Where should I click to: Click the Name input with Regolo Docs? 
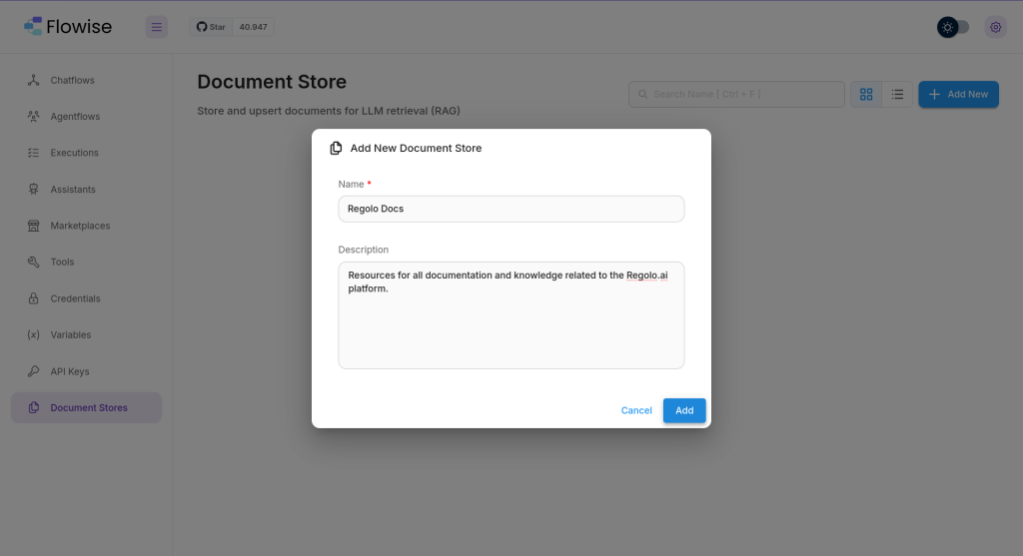(511, 209)
